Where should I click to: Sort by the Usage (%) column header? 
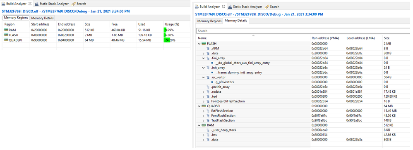point(172,24)
